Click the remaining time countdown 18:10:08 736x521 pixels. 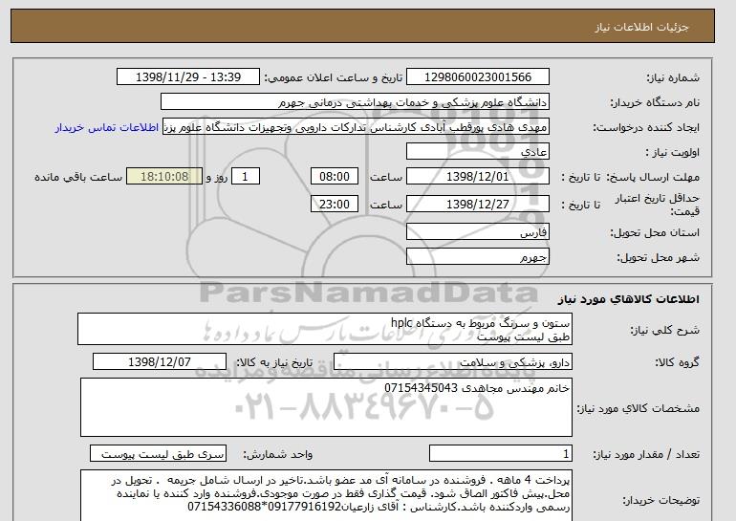(164, 177)
